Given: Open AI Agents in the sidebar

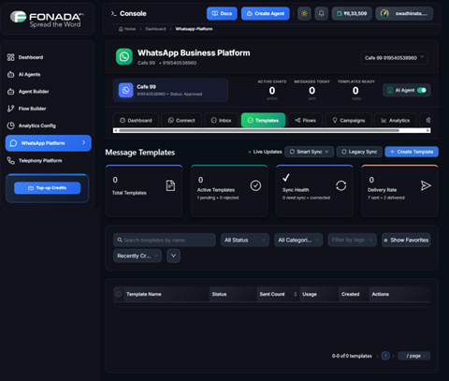Looking at the screenshot, I should click(x=48, y=74).
